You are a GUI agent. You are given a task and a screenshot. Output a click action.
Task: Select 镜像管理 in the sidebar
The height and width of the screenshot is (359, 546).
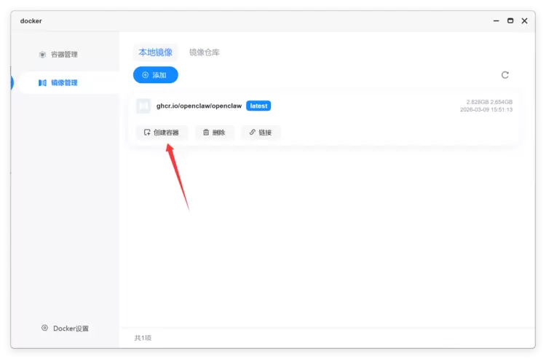[x=68, y=82]
